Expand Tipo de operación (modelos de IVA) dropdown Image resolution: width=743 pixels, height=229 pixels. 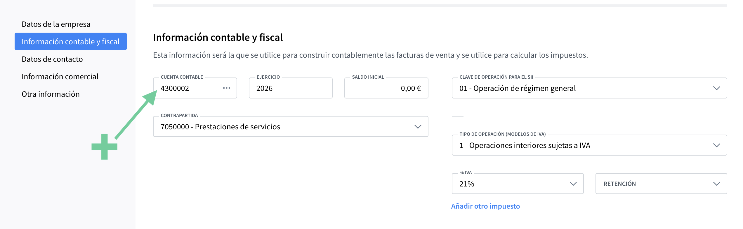tap(589, 145)
